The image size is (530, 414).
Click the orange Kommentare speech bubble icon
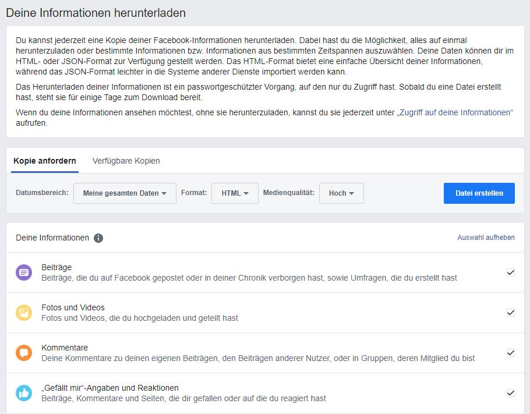coord(24,353)
